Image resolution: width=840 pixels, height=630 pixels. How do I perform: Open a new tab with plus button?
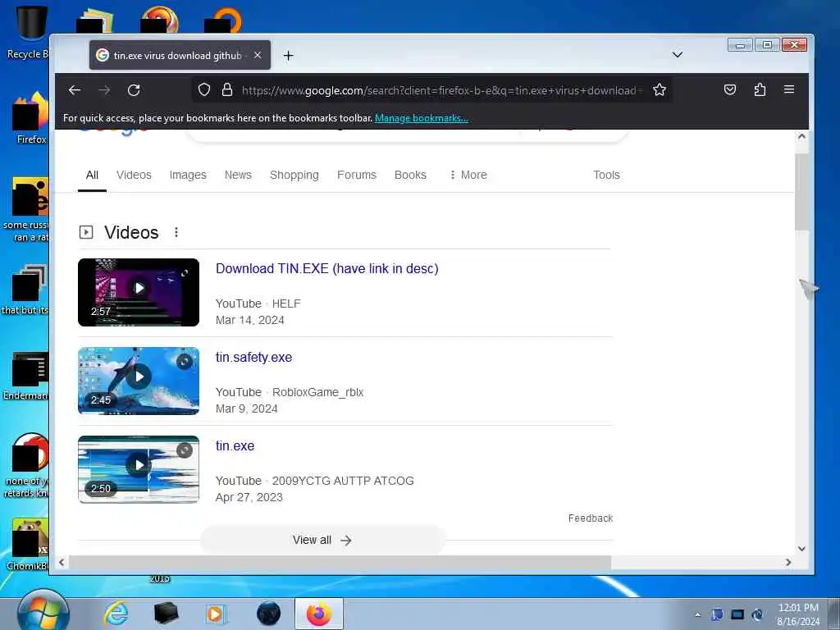click(288, 55)
